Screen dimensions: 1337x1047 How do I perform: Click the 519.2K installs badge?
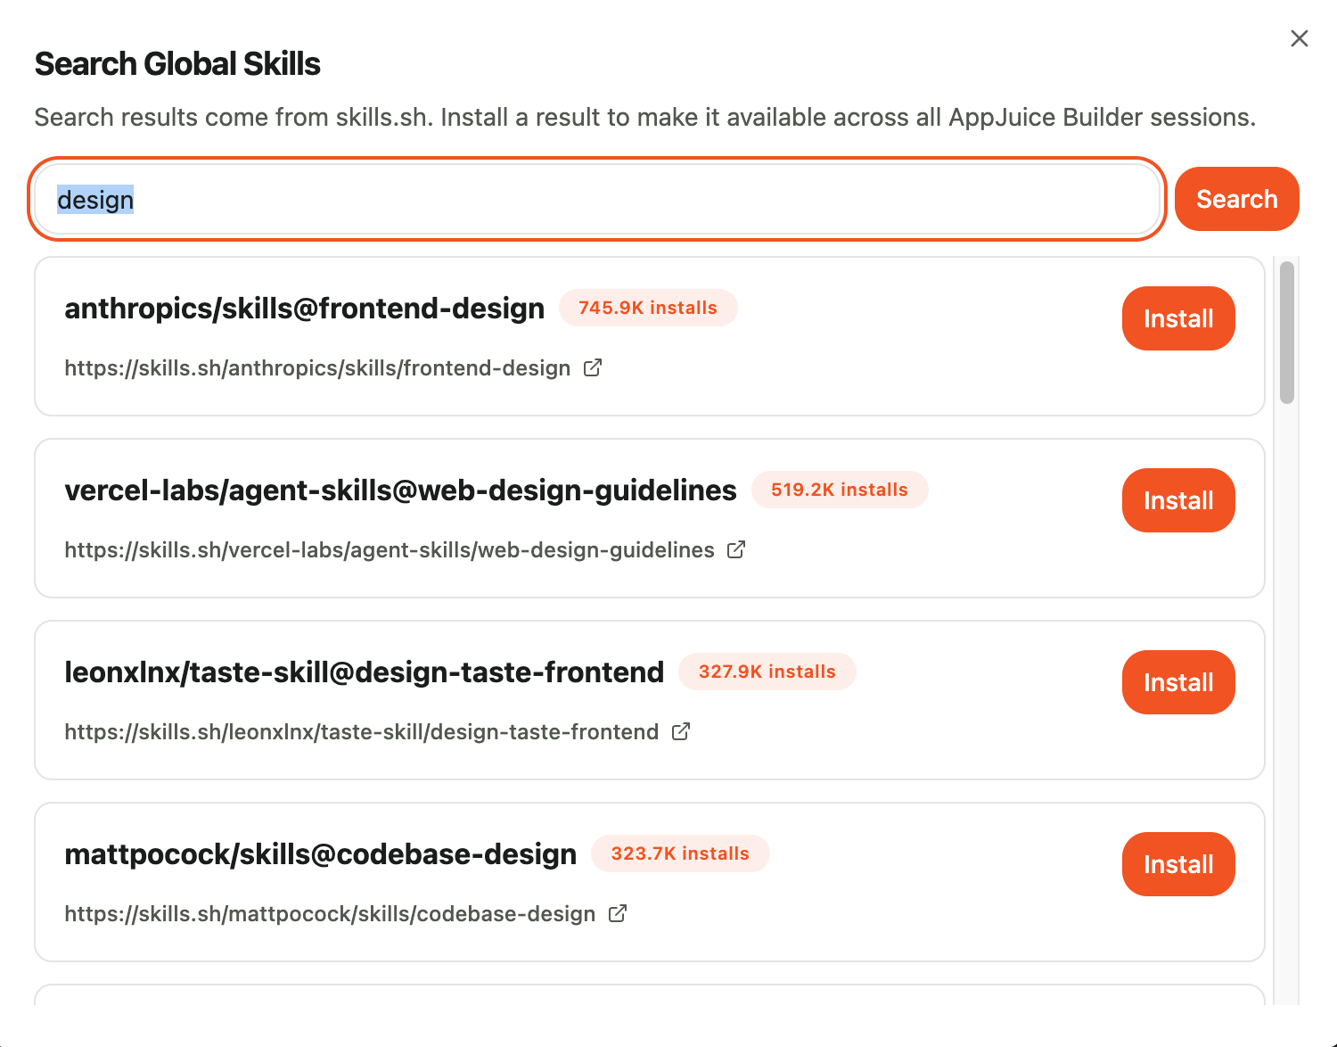[x=840, y=490]
